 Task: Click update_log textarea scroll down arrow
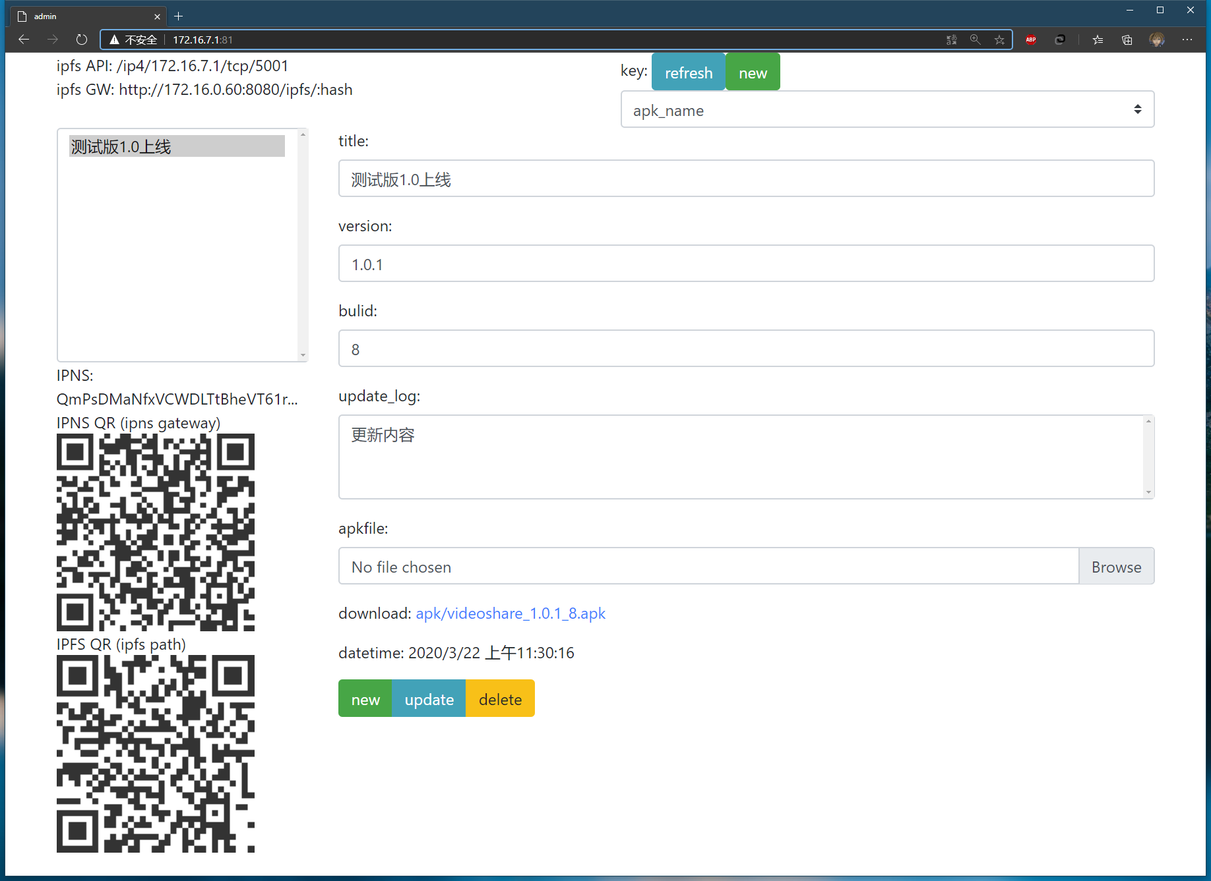(x=1148, y=492)
